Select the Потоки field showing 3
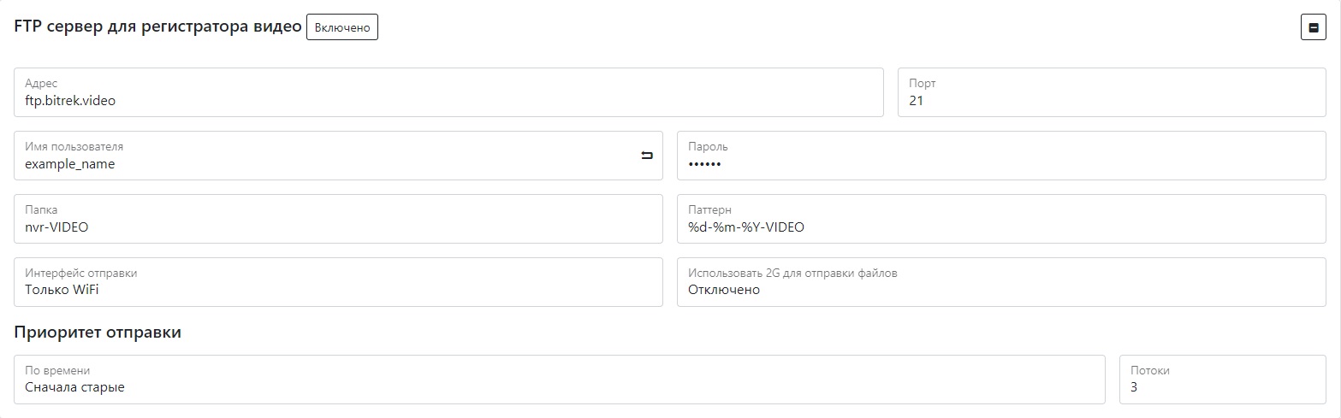Viewport: 1341px width, 418px height. (x=1223, y=380)
